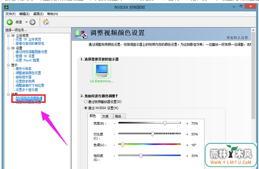Minimize the NVIDIA control panel window
This screenshot has height=169, width=259.
coord(234,7)
